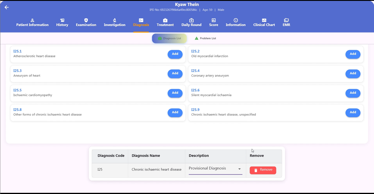Click the Daily Round briefcase icon
Screen dimensions: 374x194
(x=192, y=20)
